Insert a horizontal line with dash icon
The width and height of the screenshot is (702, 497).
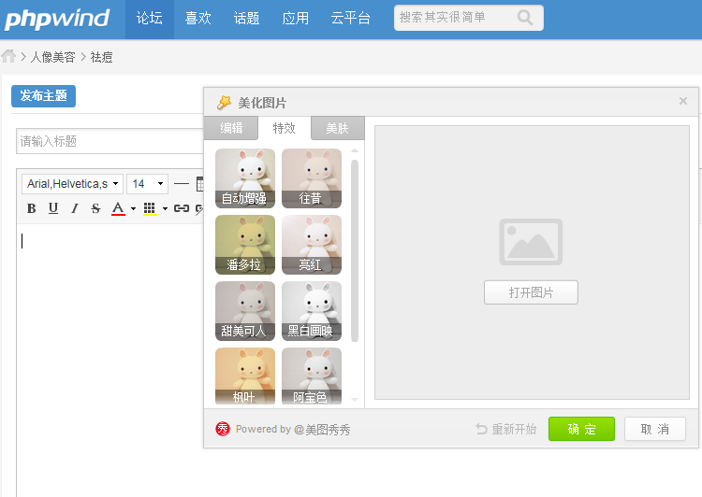[182, 184]
